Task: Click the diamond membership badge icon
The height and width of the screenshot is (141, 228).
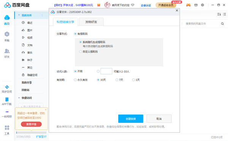Action: coord(133,5)
